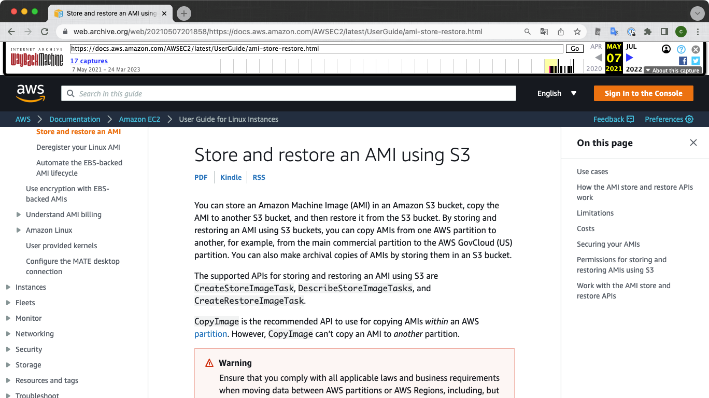Go to next capture blue arrow
709x398 pixels.
630,58
